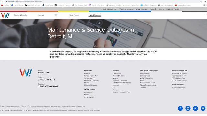
Task: Open Account & Billing link
Action: (119, 76)
